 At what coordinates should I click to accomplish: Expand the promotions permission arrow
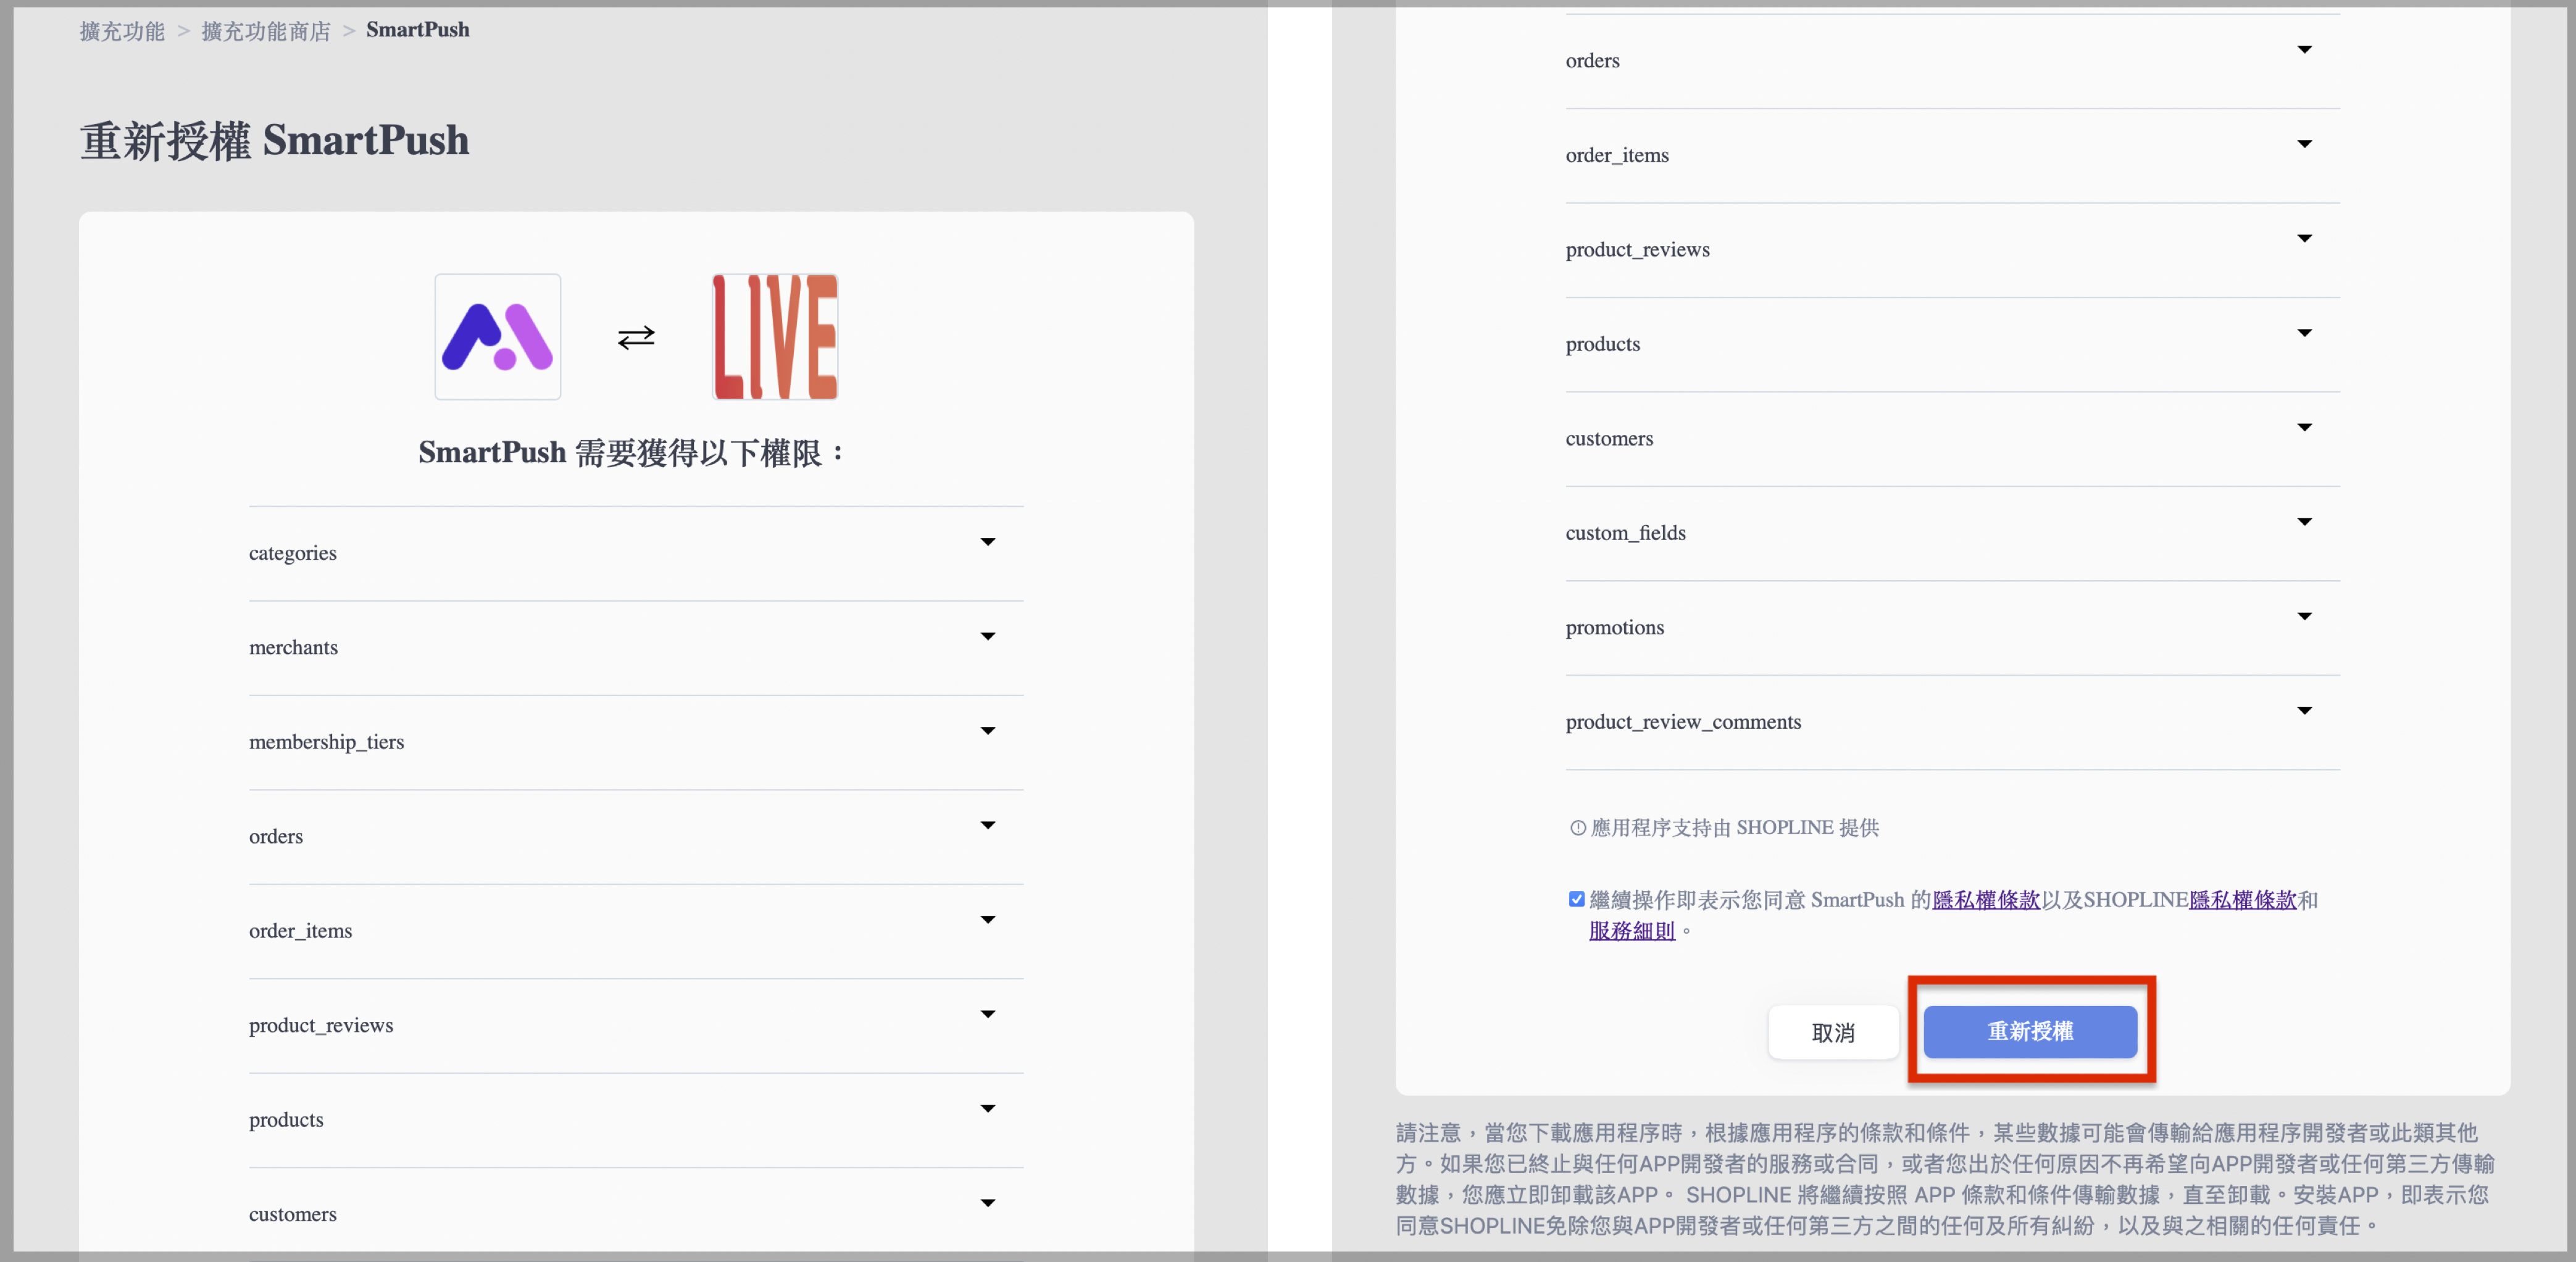[2304, 616]
